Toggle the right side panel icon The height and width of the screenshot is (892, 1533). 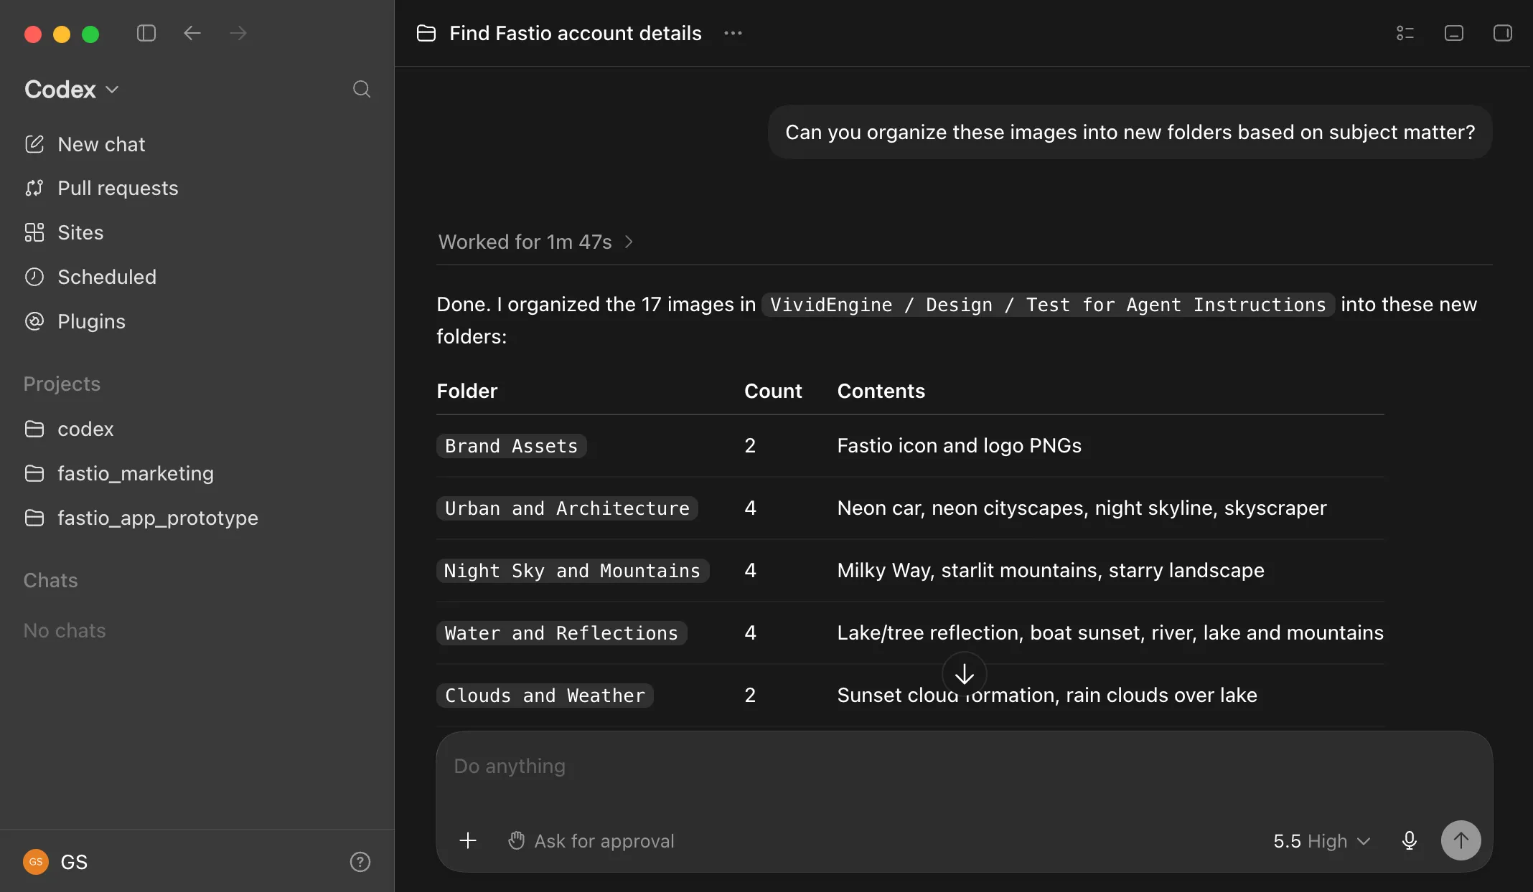pos(1503,33)
